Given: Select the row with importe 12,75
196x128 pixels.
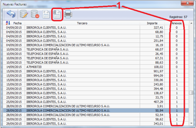Looking at the screenshot, I should [x=96, y=36].
